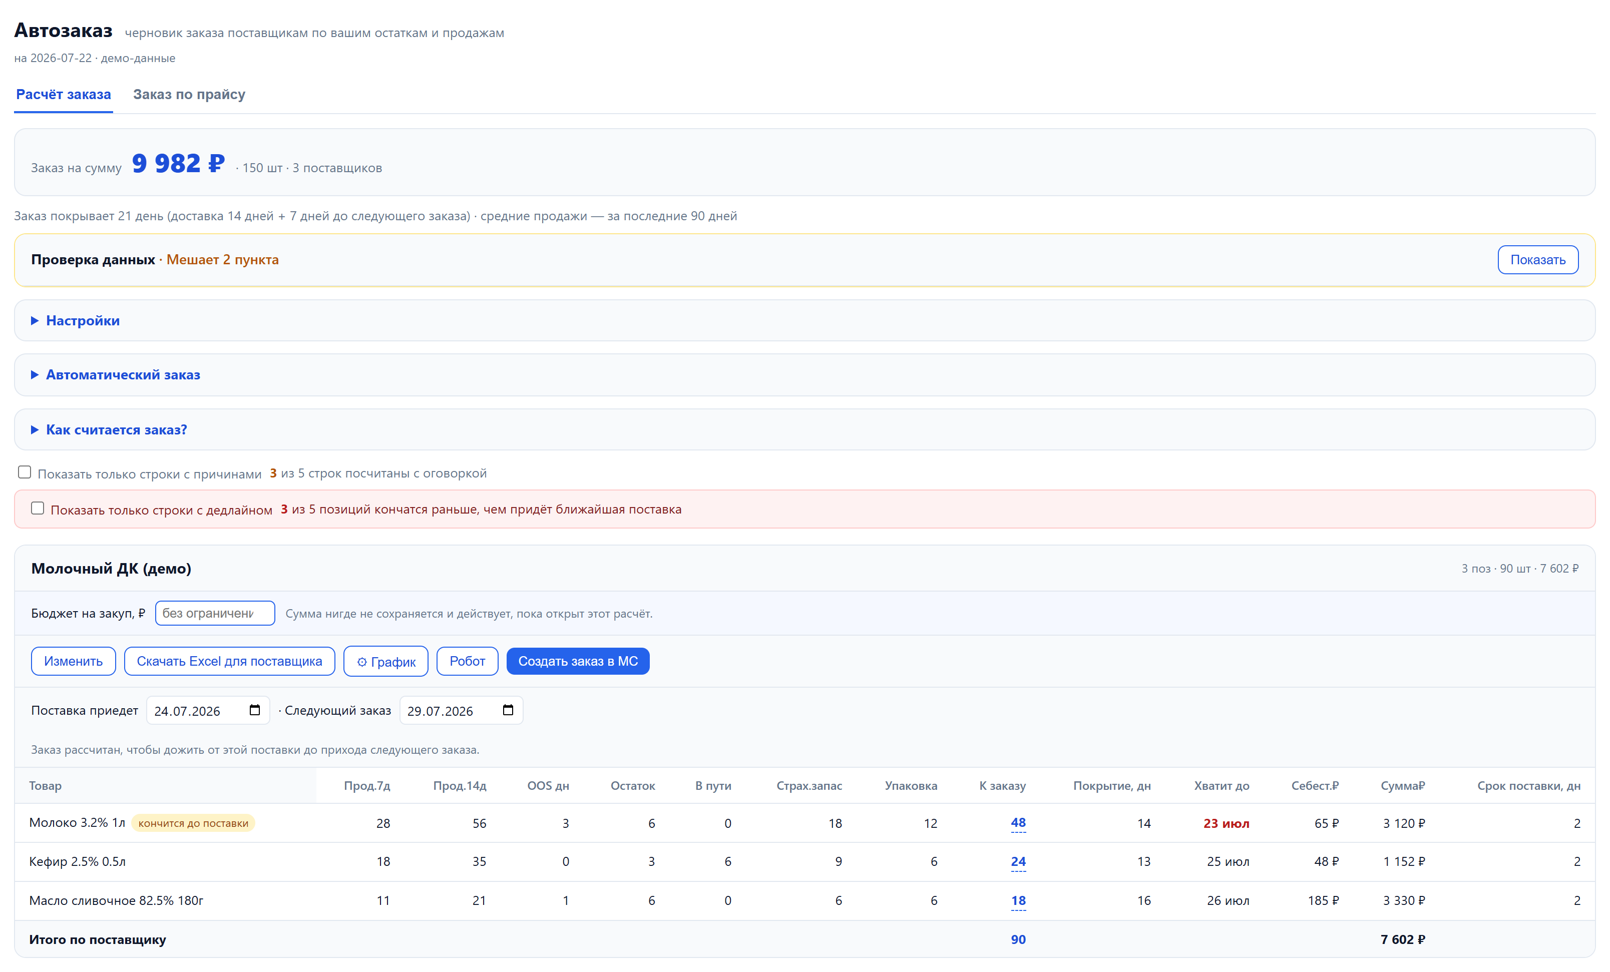Click '3 поз · 90 шт · 7 602 ₽' summary
The width and height of the screenshot is (1610, 972).
[1520, 568]
